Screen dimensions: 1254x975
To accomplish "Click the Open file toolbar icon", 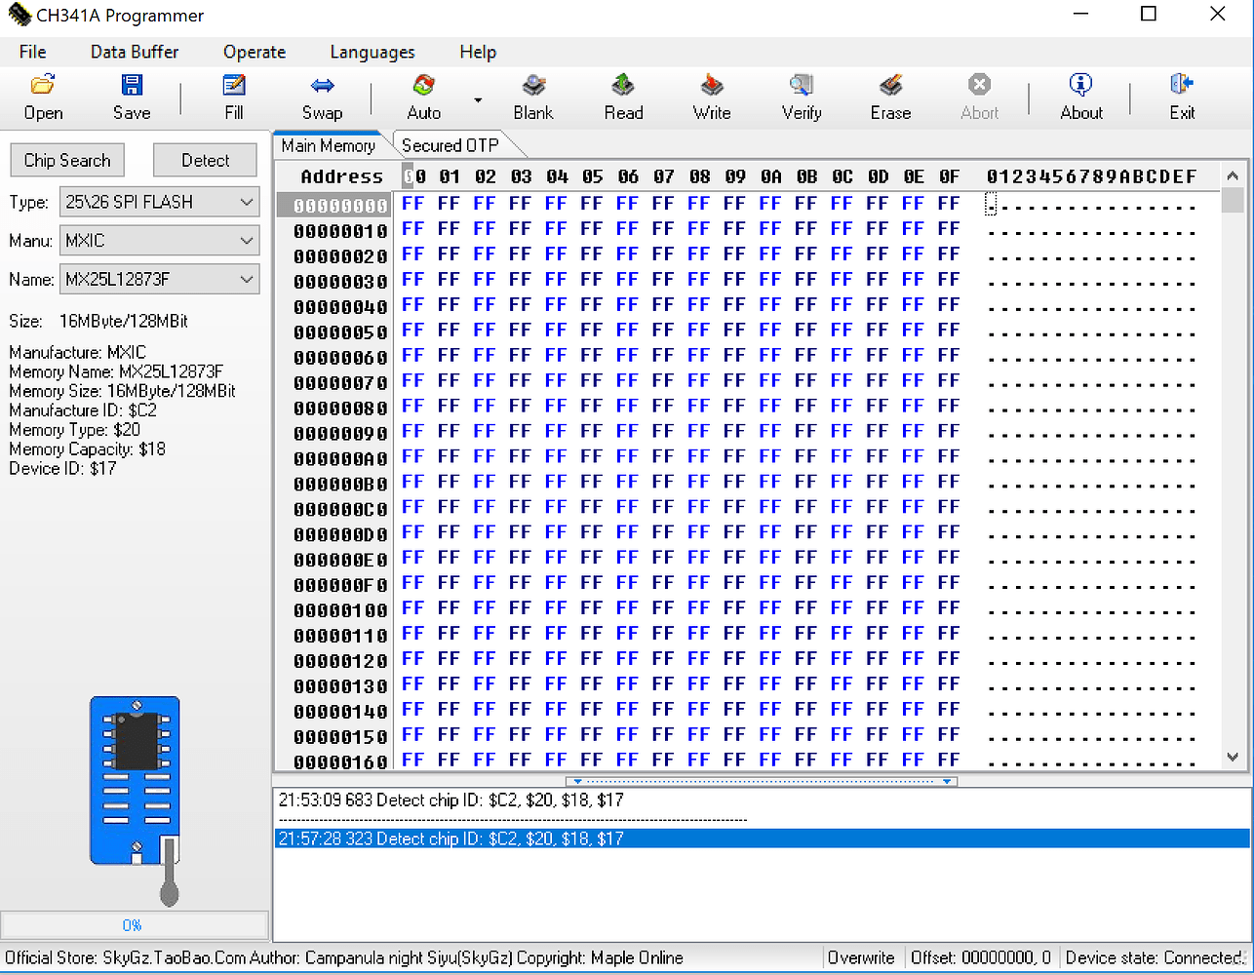I will (43, 97).
